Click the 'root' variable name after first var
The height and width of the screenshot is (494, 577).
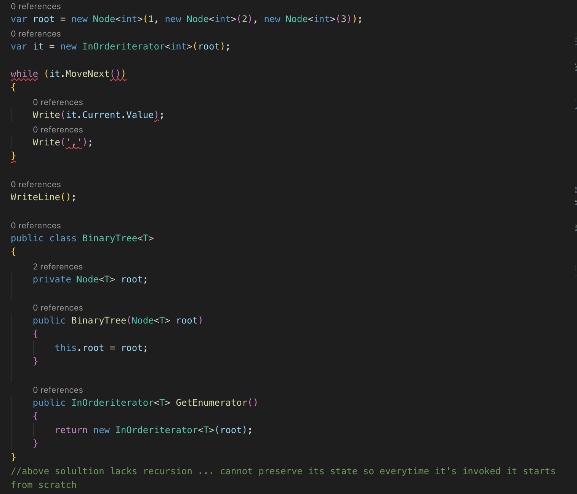(44, 19)
